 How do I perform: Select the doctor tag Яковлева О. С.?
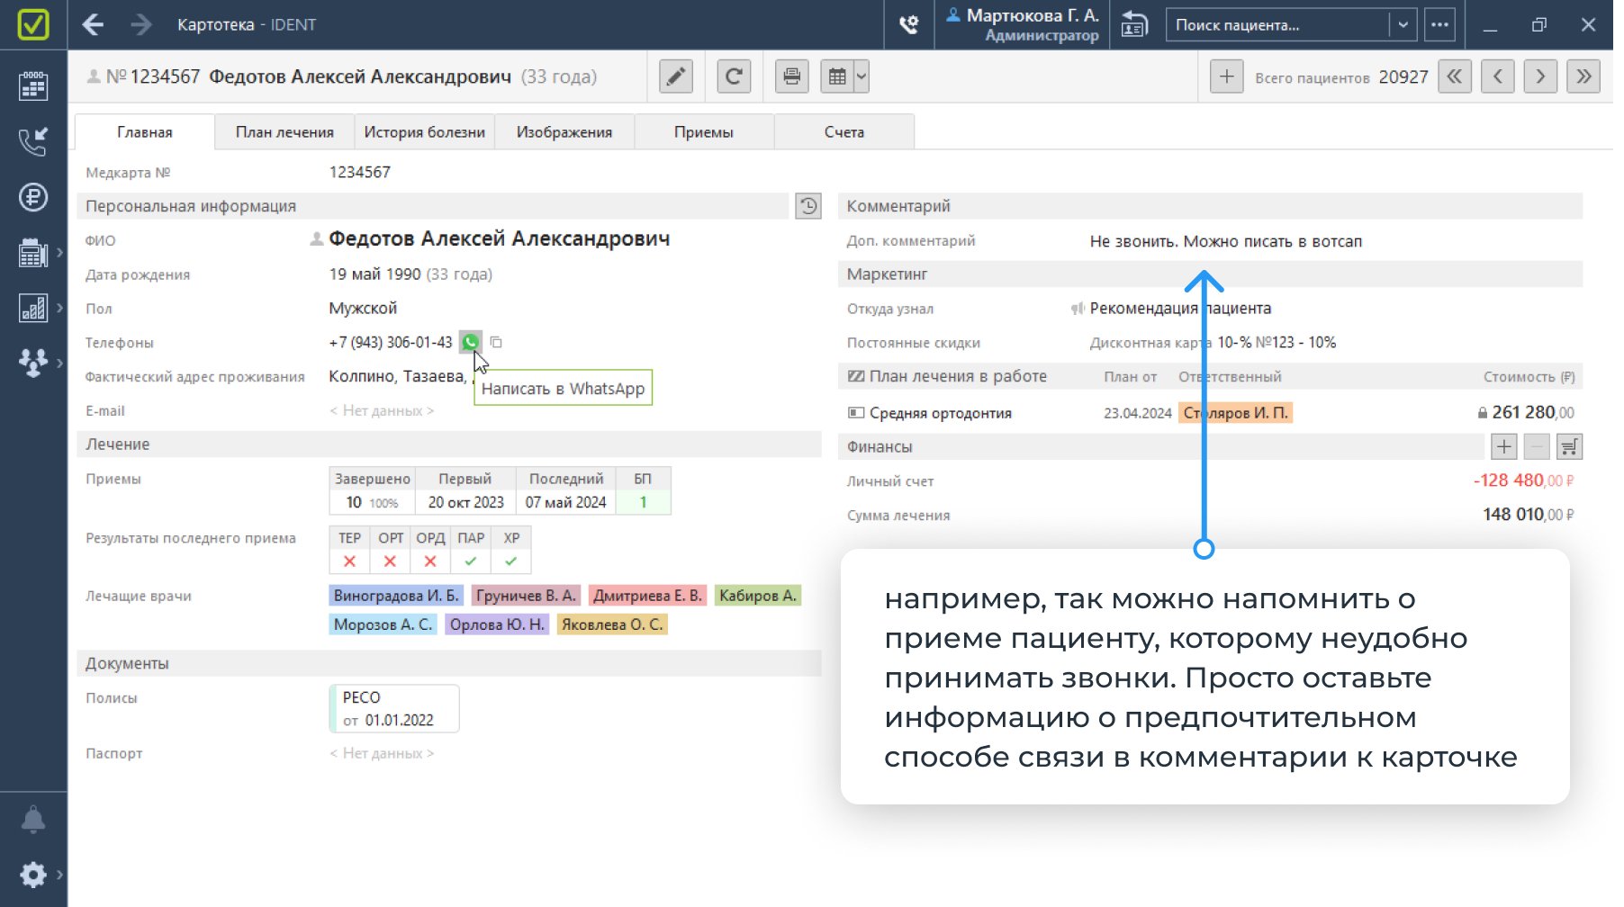click(x=612, y=624)
